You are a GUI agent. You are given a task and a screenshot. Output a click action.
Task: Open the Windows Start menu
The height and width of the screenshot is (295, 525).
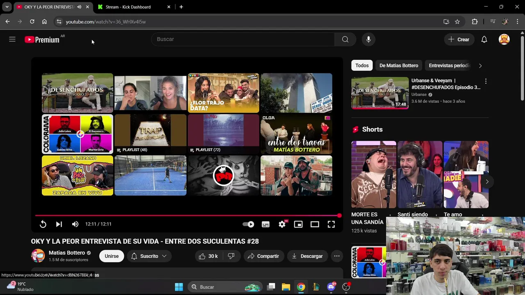coord(179,287)
